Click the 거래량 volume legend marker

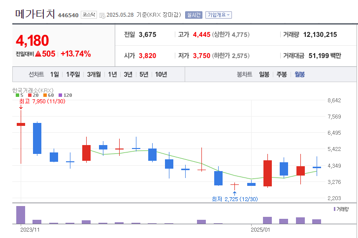tap(334, 209)
